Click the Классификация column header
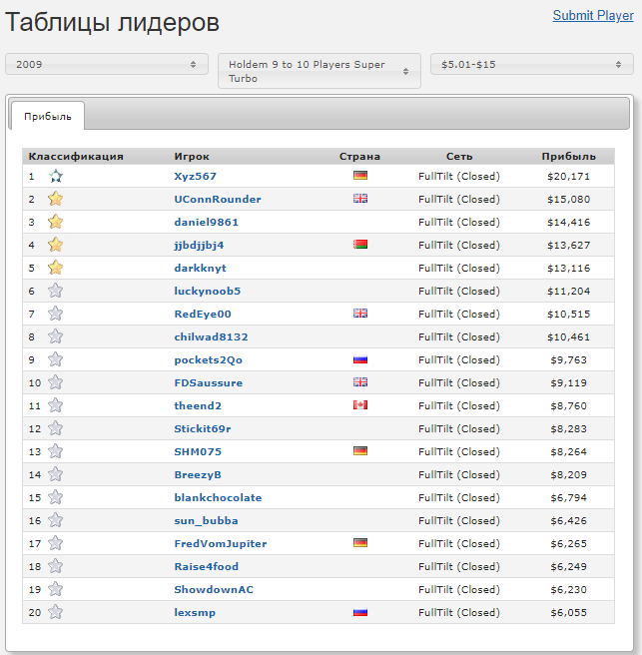This screenshot has width=642, height=655. [76, 157]
